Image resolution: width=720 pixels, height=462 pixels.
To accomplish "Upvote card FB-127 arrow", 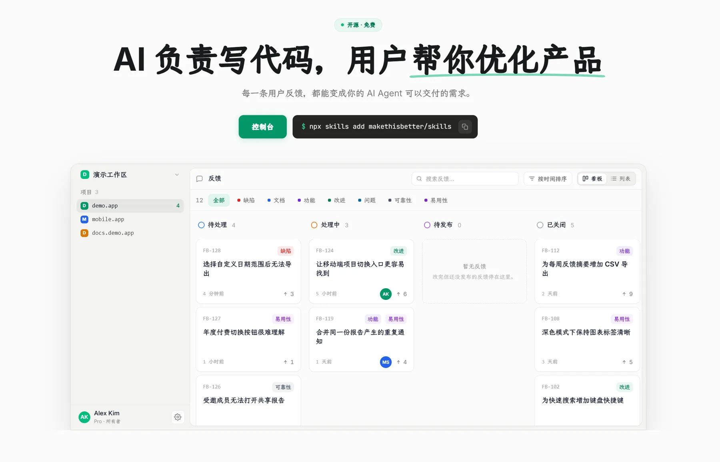I will pyautogui.click(x=285, y=362).
